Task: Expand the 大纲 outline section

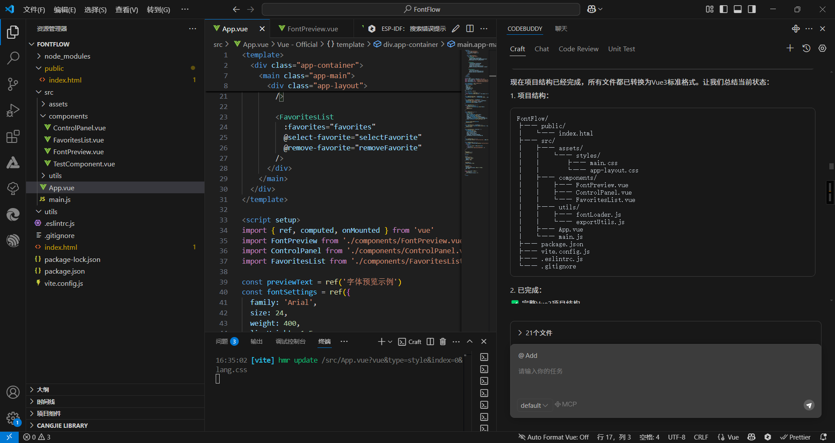Action: (115, 390)
